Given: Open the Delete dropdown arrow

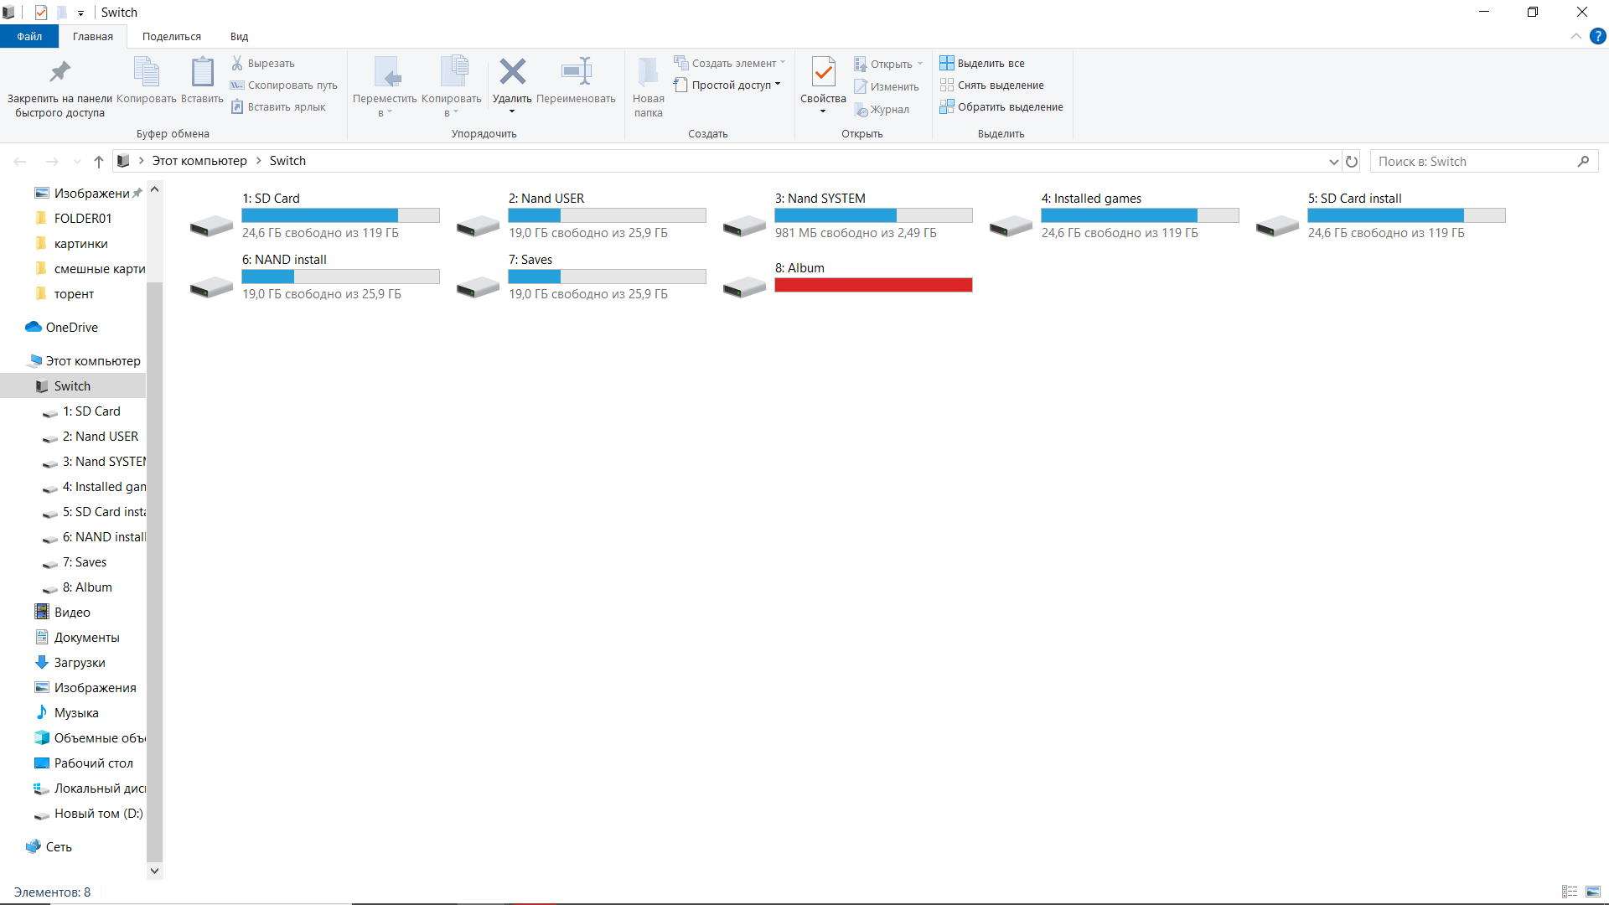Looking at the screenshot, I should (512, 112).
